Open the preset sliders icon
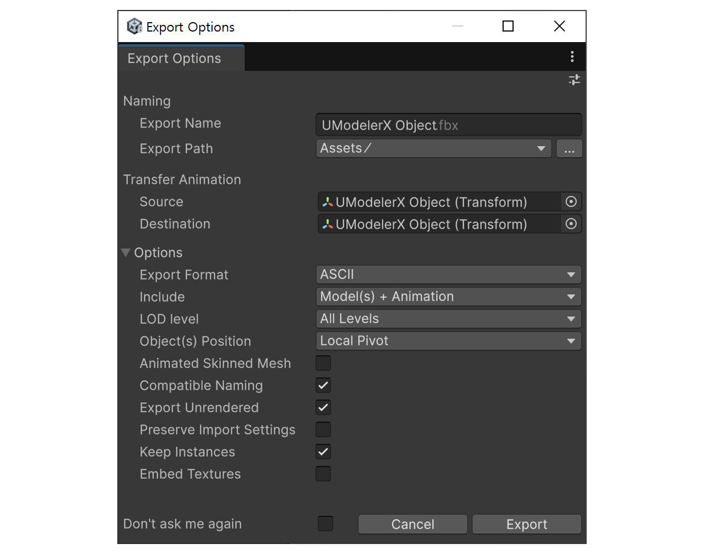Screen dimensions: 704x554 tap(574, 80)
